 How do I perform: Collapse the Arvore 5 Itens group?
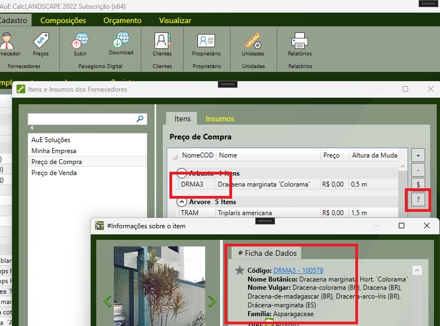click(x=182, y=202)
